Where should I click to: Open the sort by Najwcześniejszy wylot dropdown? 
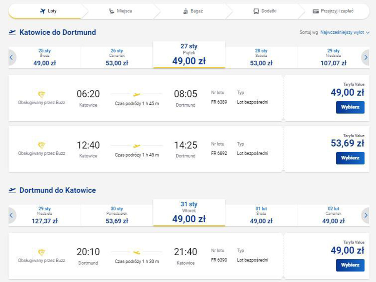[x=345, y=32]
